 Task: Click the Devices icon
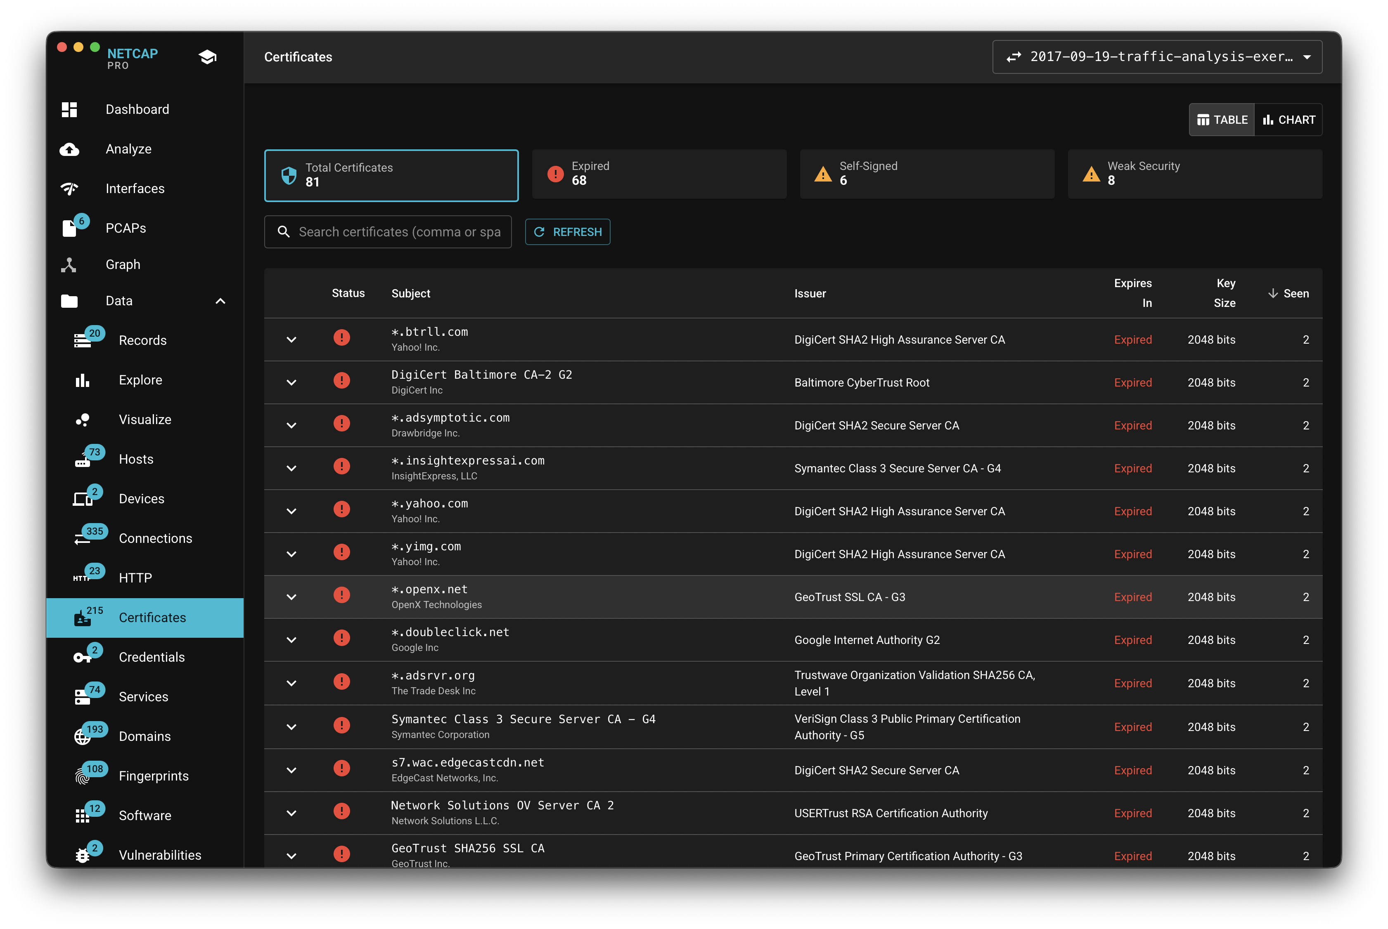pyautogui.click(x=83, y=499)
